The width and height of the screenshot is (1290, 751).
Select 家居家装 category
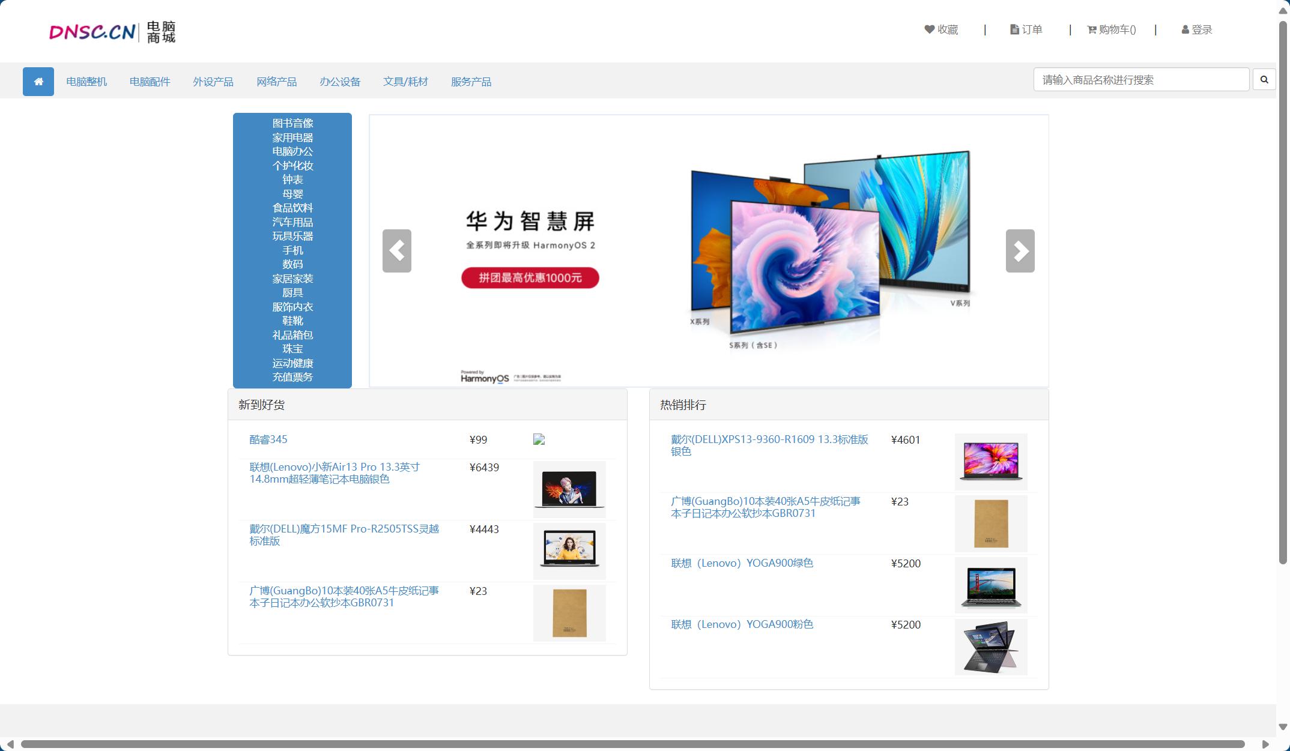[292, 279]
